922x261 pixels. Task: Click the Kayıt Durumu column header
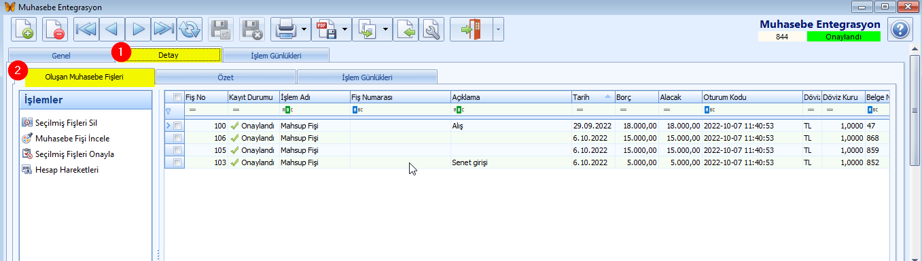253,97
